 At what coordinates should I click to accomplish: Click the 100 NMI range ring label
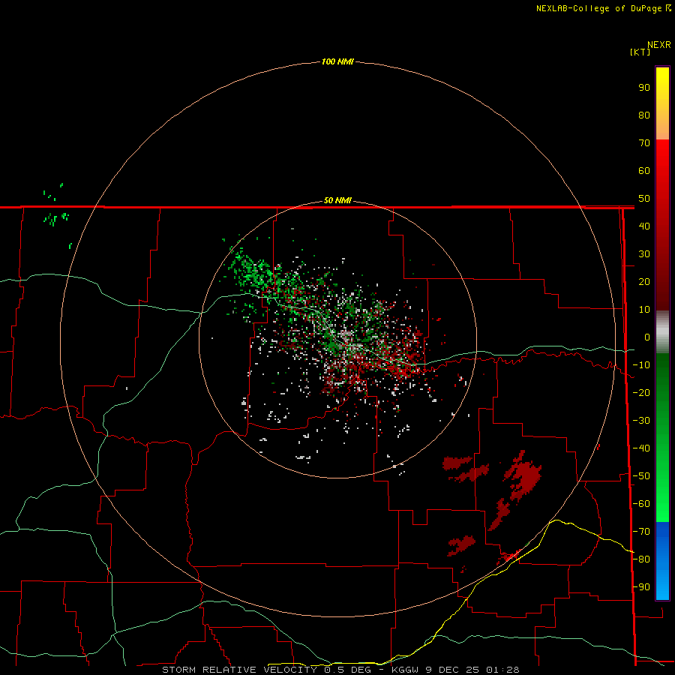(337, 61)
